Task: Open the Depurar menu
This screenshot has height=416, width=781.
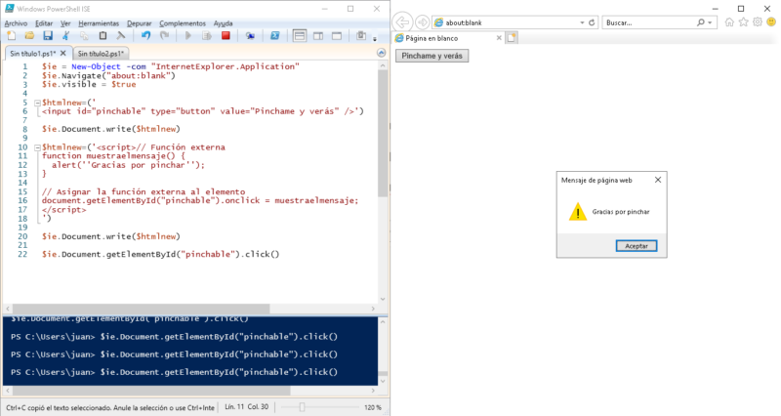Action: (x=139, y=23)
